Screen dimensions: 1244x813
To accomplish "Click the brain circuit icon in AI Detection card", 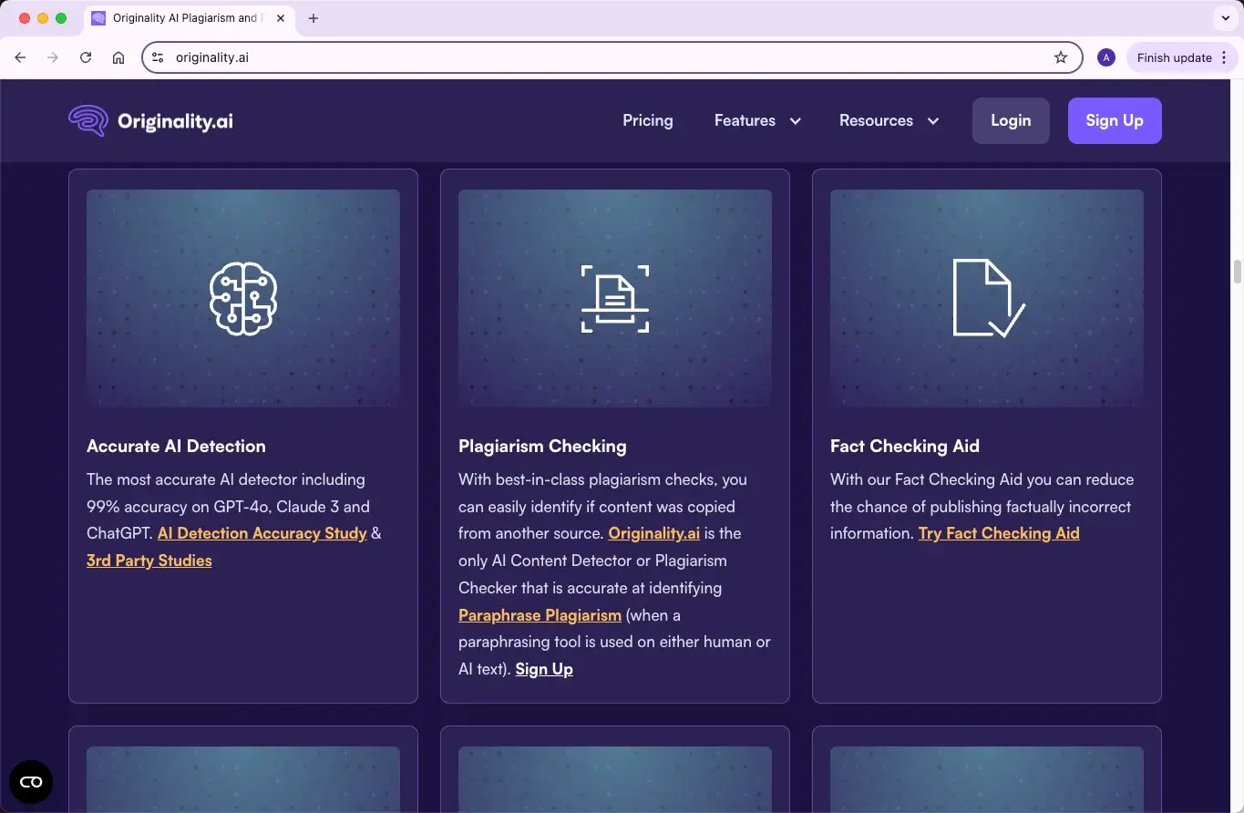I will click(x=243, y=298).
